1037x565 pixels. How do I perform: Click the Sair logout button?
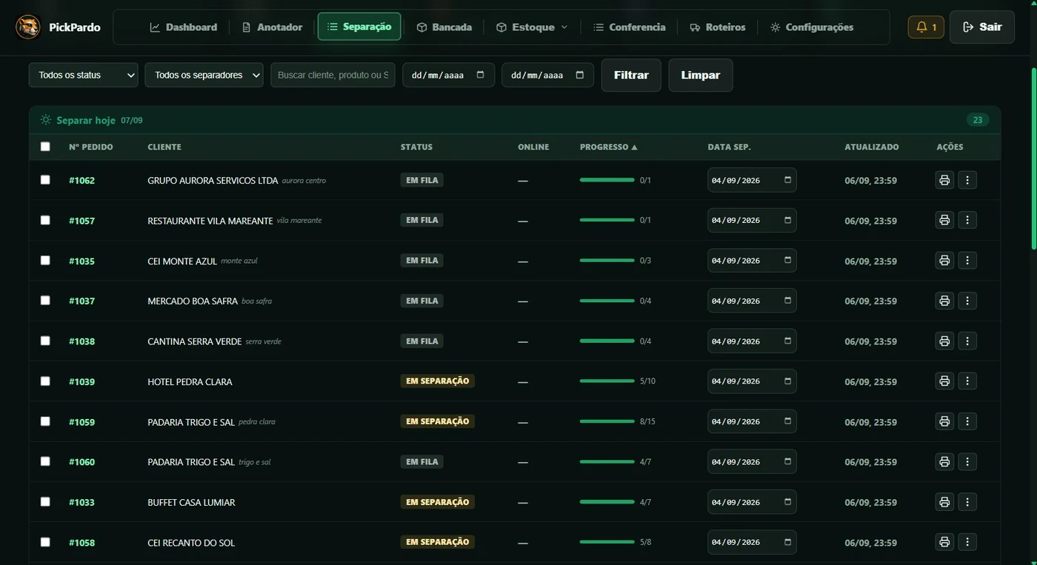[982, 27]
